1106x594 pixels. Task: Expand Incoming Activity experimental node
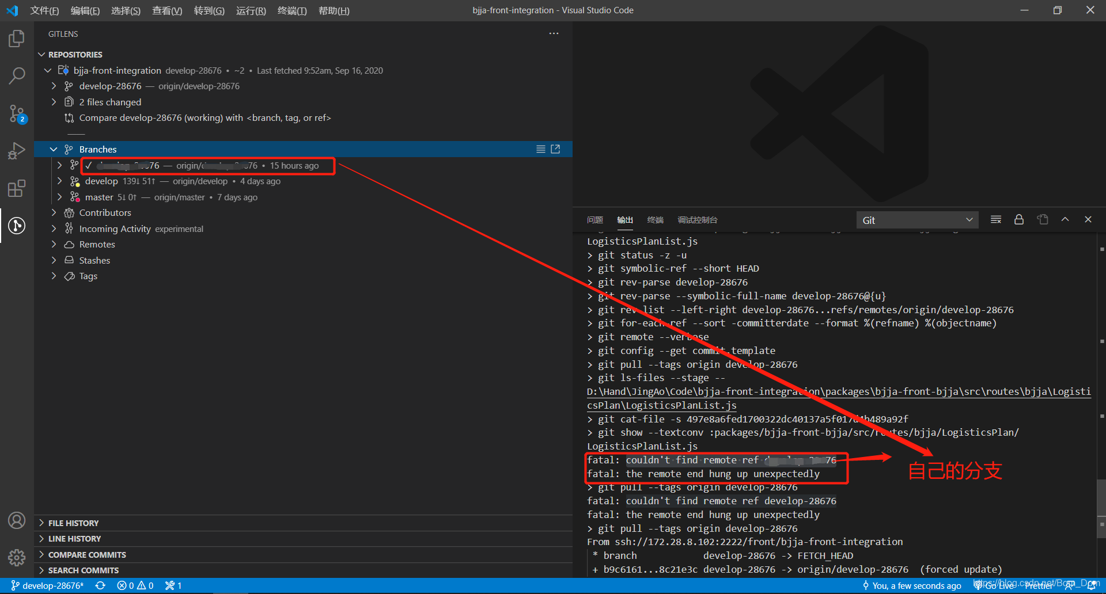pyautogui.click(x=54, y=229)
